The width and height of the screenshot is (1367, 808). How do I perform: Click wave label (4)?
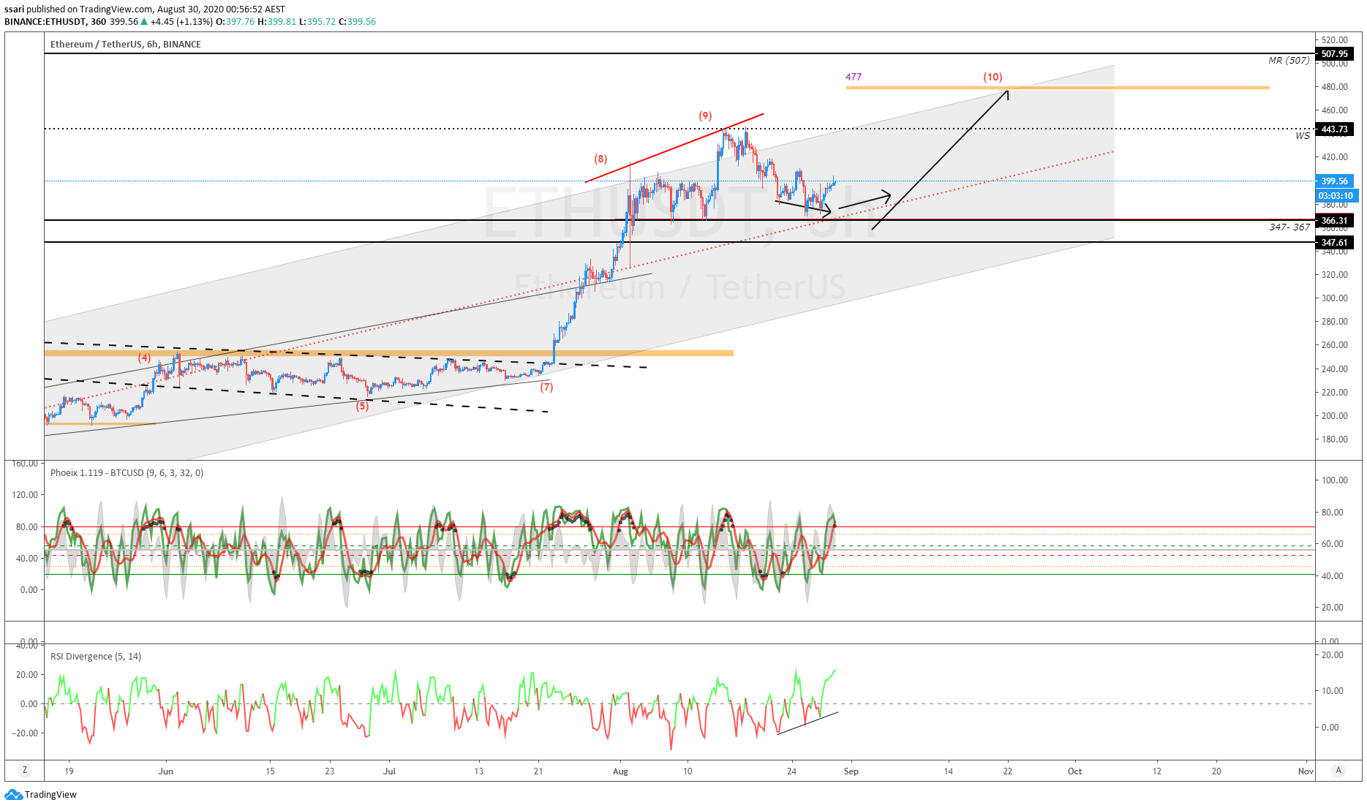(145, 358)
